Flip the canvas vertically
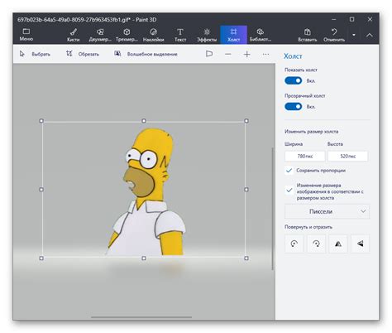Viewport: 392px width, 333px height. (360, 244)
